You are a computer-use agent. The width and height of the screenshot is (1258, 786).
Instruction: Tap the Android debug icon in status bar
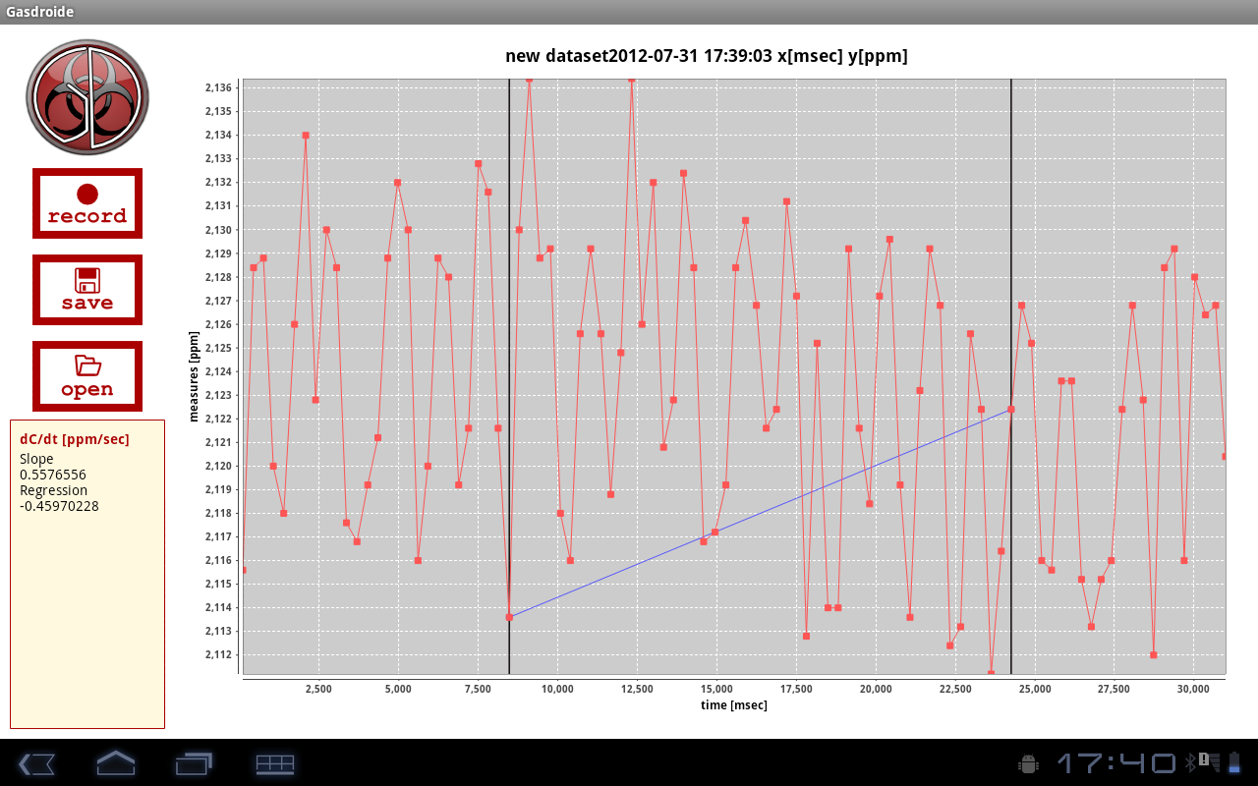coord(1029,763)
